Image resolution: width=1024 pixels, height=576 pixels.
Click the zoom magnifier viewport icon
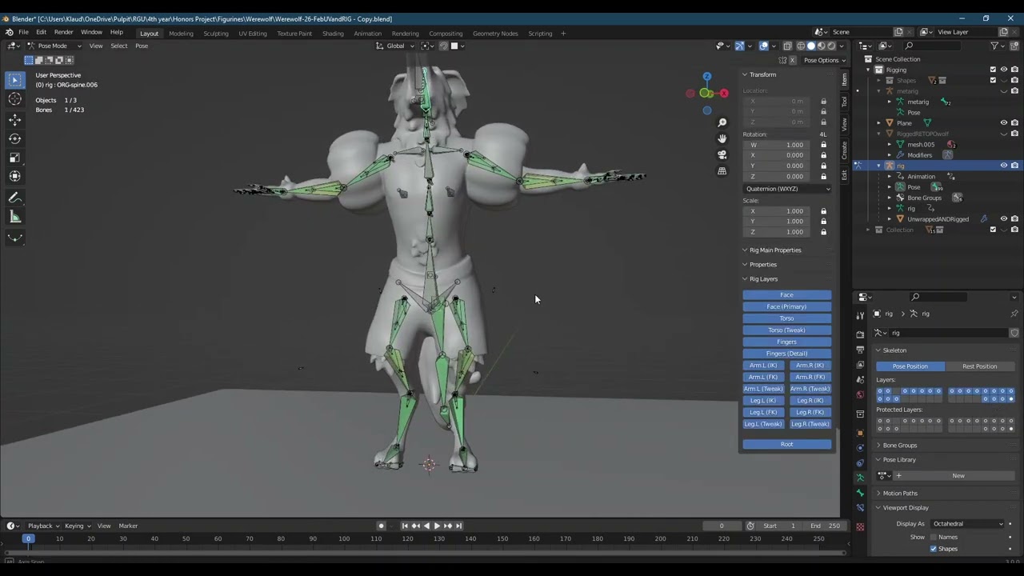pos(722,122)
